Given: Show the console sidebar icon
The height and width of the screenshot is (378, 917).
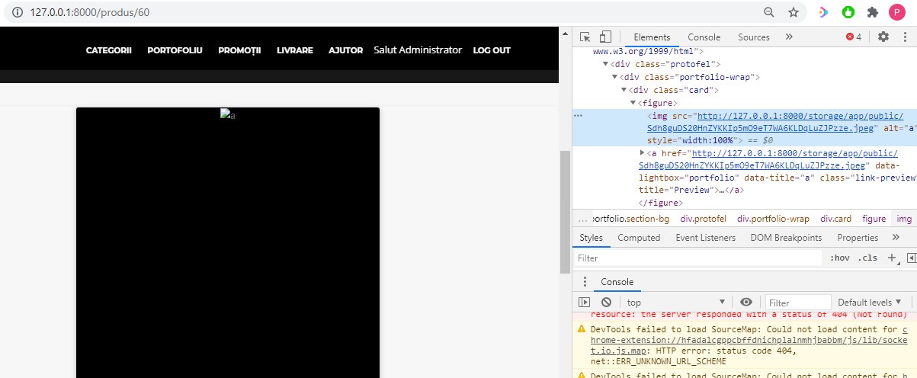Looking at the screenshot, I should tap(585, 303).
